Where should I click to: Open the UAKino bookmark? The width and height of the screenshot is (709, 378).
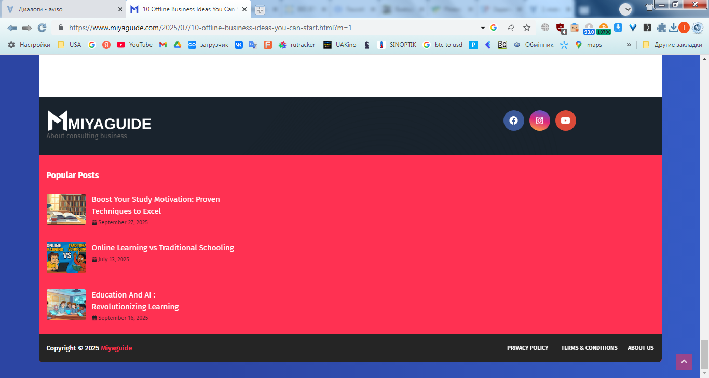pyautogui.click(x=340, y=45)
